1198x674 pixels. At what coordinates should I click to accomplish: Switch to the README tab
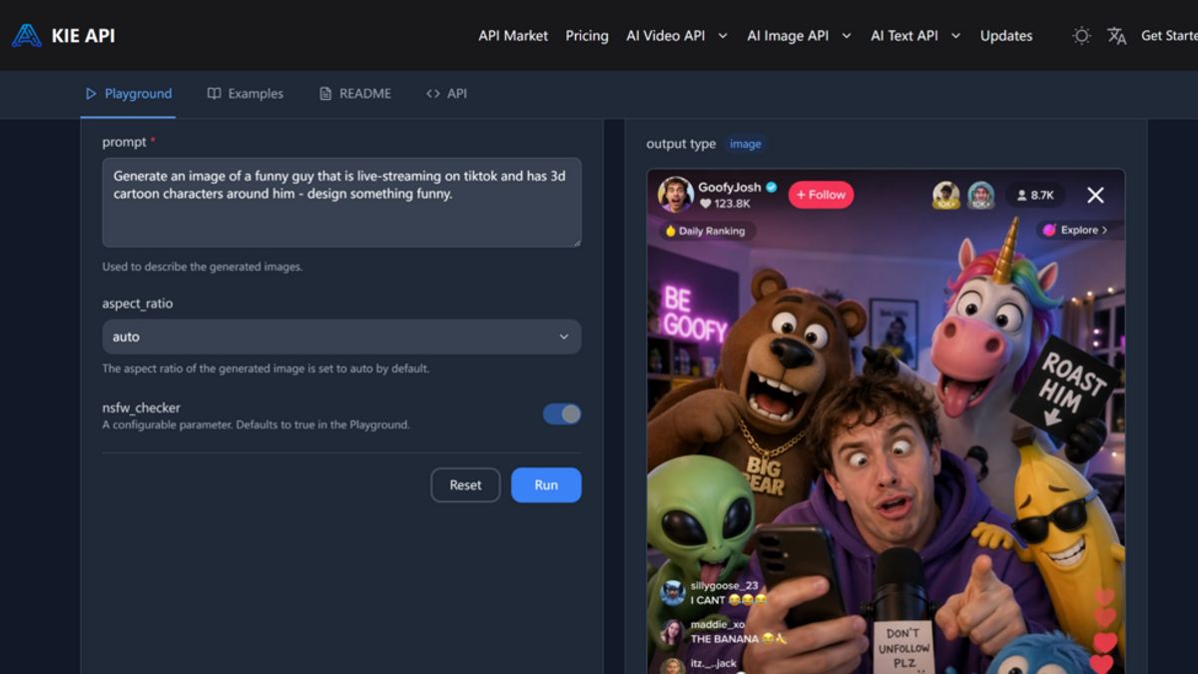(355, 94)
